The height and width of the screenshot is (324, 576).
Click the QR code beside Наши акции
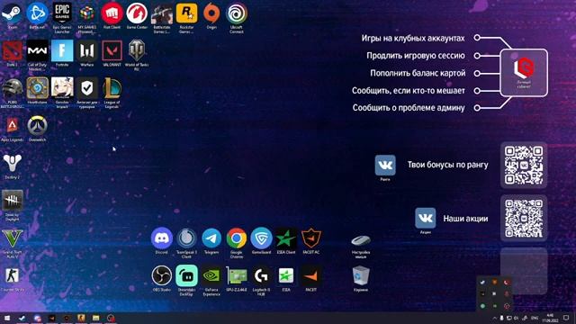pos(524,218)
